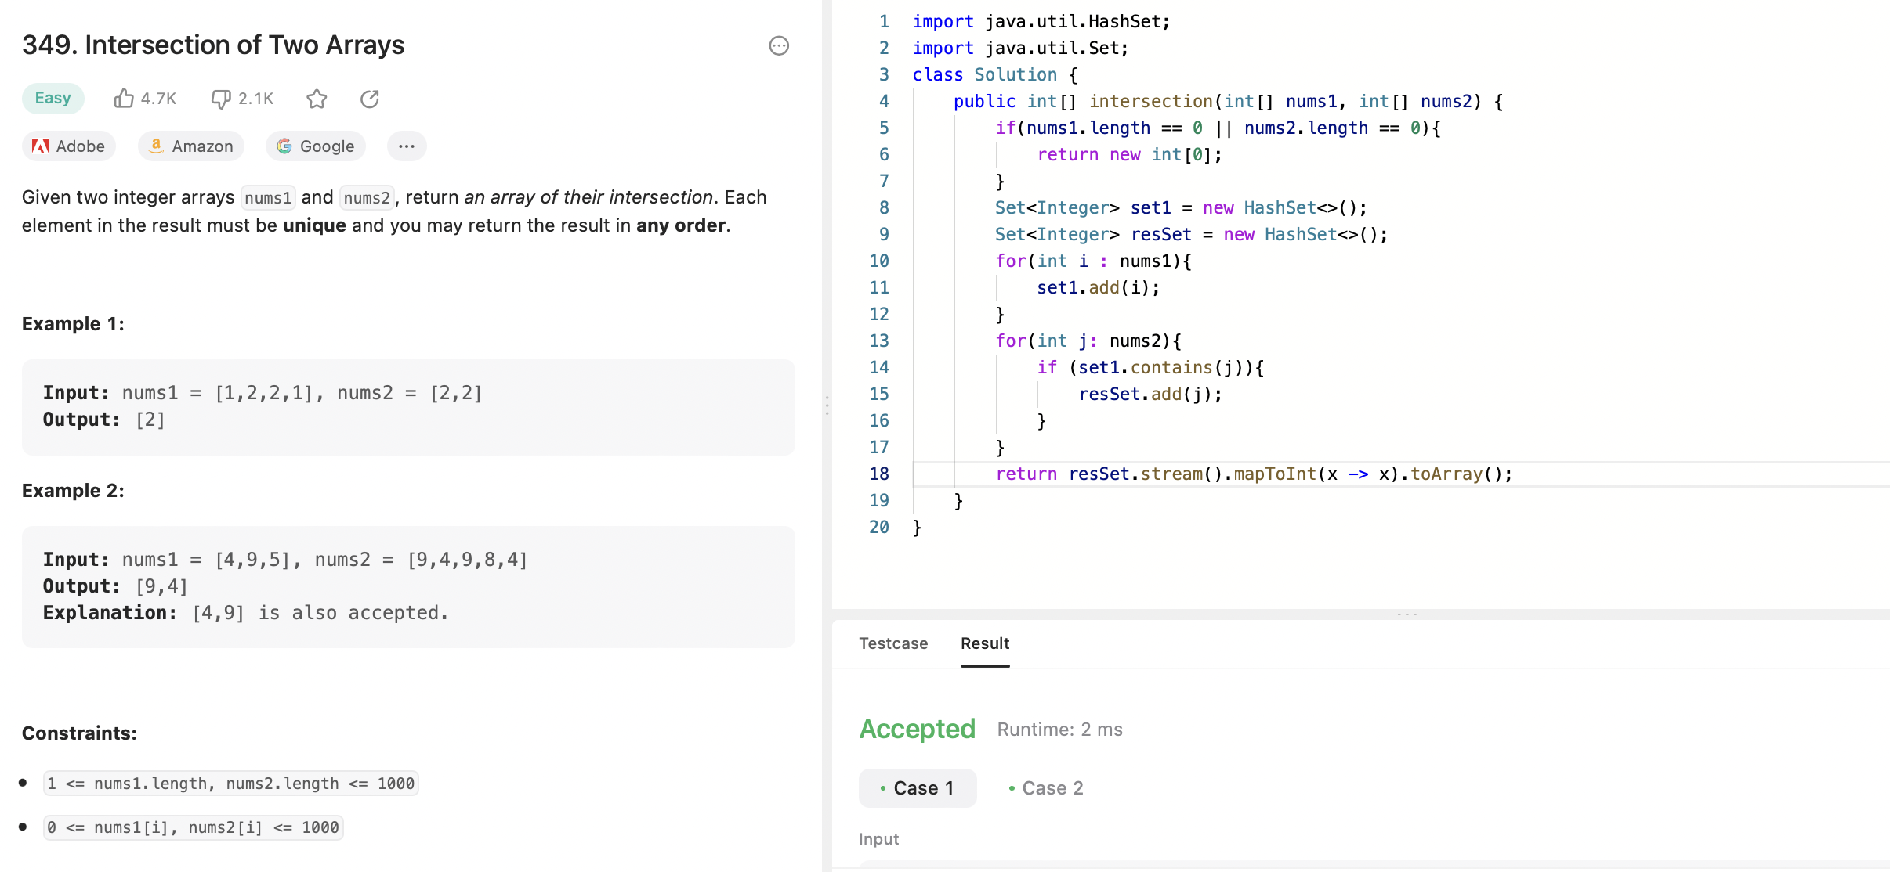Click the thumbs up like icon
Viewport: 1890px width, 872px height.
(124, 99)
